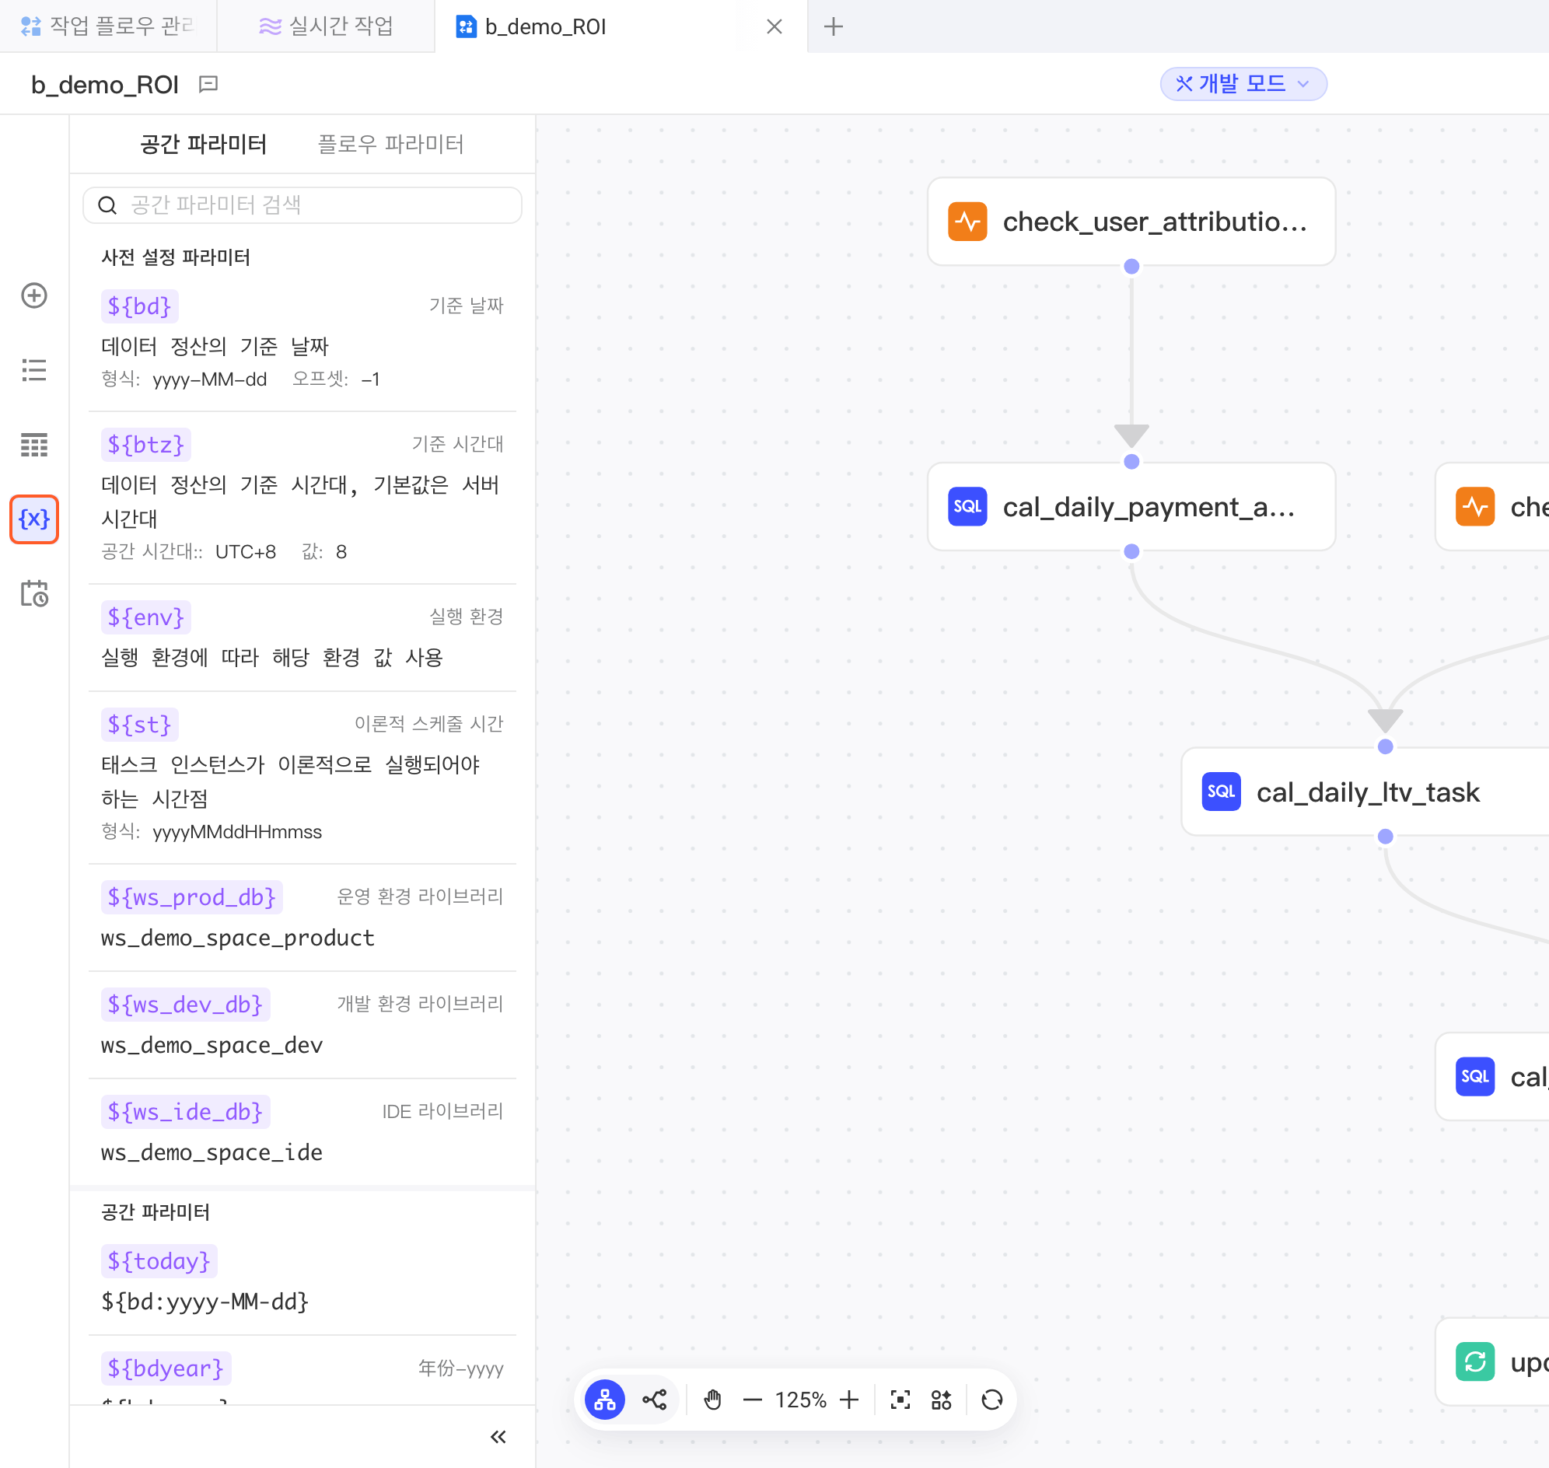
Task: Click the comment icon next to b_demo_ROI title
Action: click(x=208, y=84)
